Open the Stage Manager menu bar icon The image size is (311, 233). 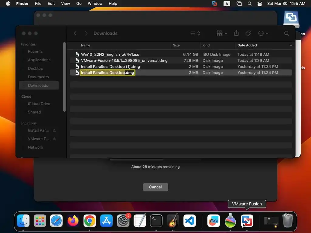[x=239, y=4]
